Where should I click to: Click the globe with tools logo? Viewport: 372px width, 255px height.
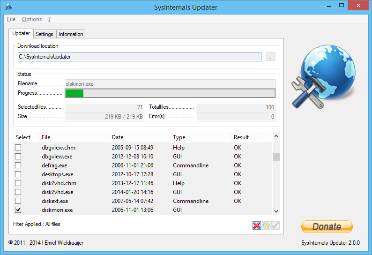pos(324,77)
